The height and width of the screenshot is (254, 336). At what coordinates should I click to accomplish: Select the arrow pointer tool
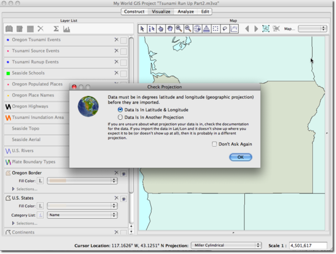click(x=142, y=29)
